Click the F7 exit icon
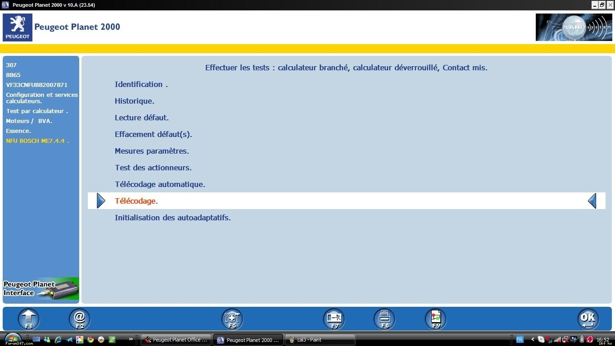Viewport: 615px width, 346px height. 334,319
